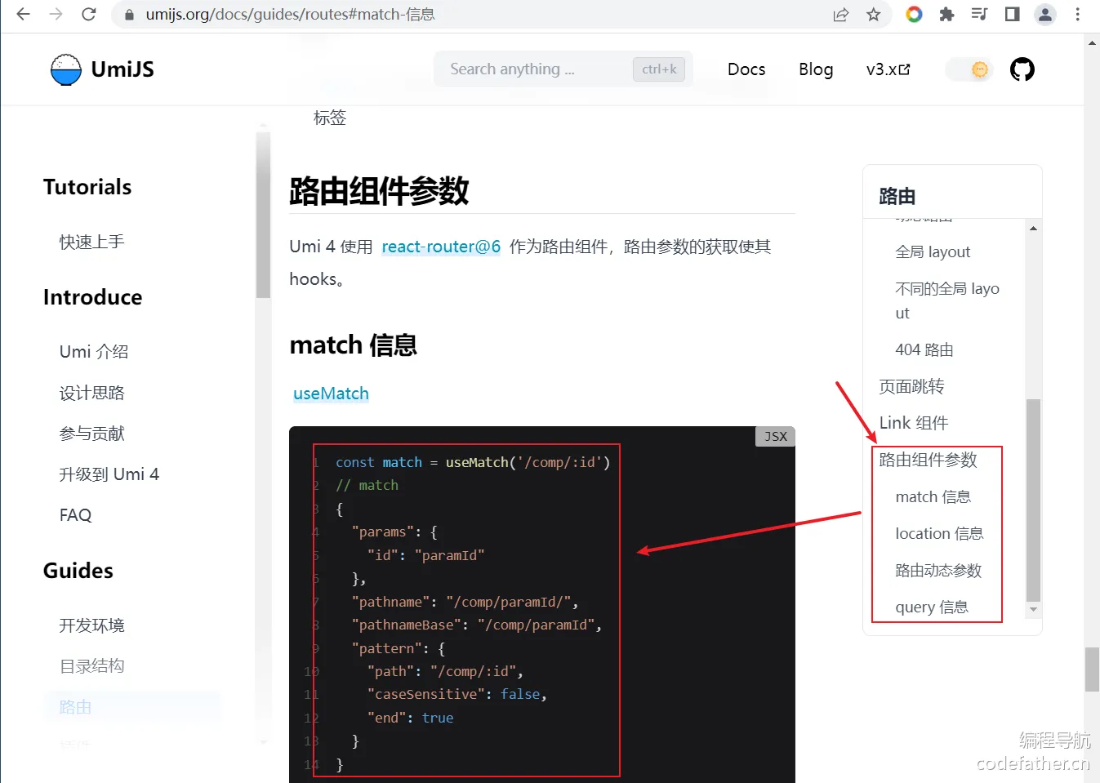Open the media control playlist icon
1100x783 pixels.
click(979, 14)
